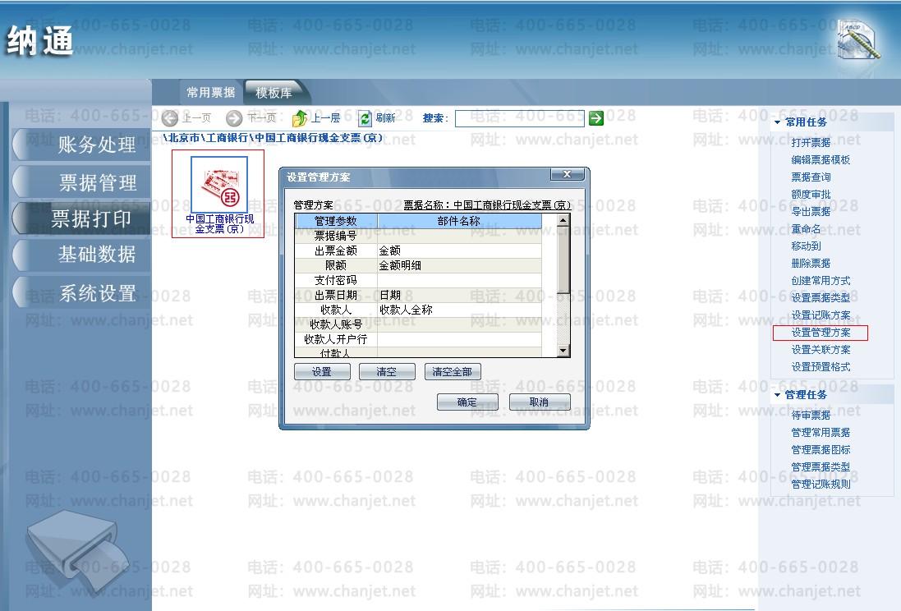Image resolution: width=901 pixels, height=611 pixels.
Task: Collapse the 管理任务 section
Action: (777, 395)
